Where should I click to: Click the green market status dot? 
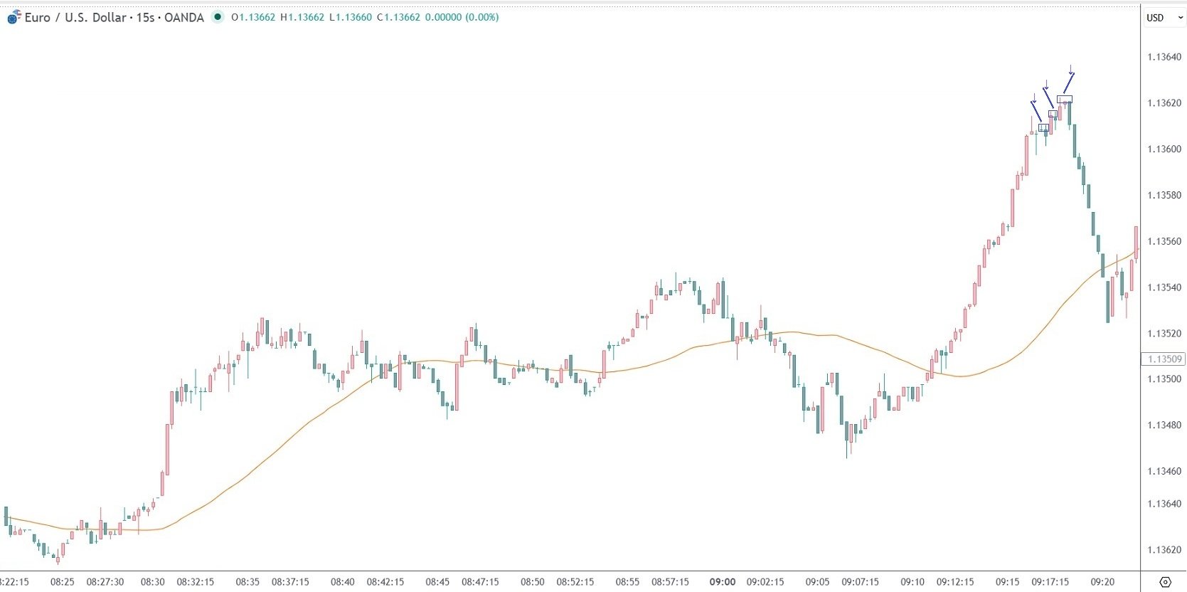point(218,17)
